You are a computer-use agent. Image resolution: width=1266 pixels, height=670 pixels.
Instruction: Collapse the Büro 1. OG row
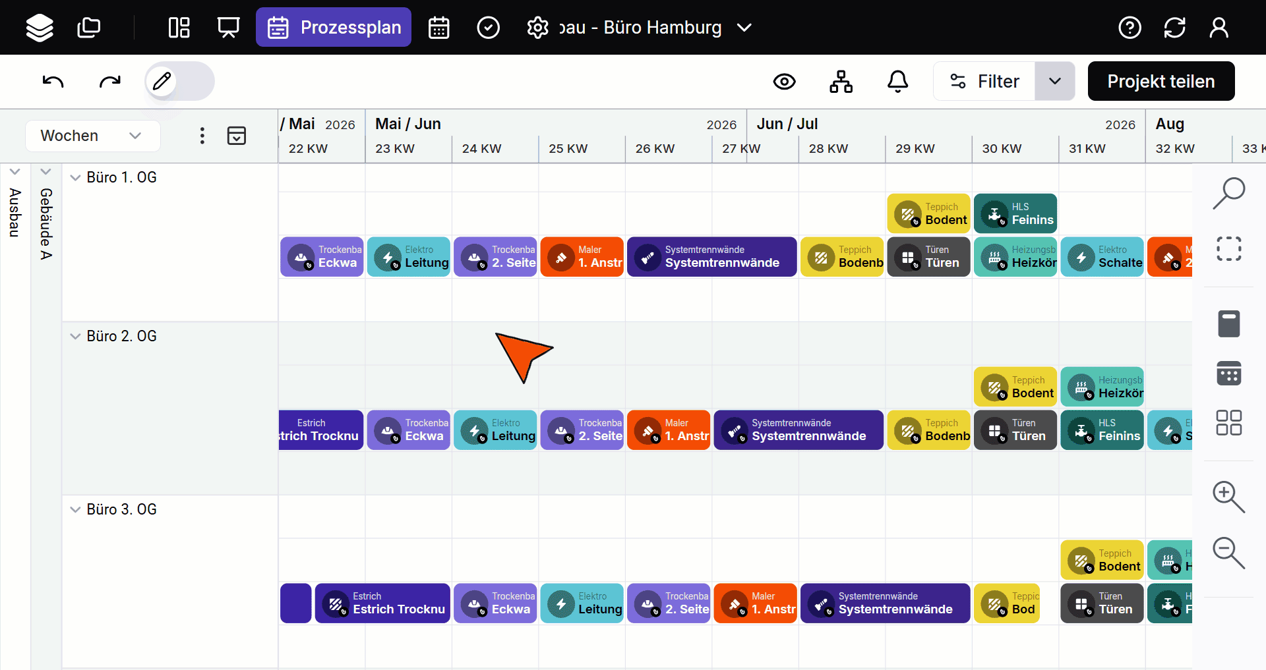click(75, 178)
